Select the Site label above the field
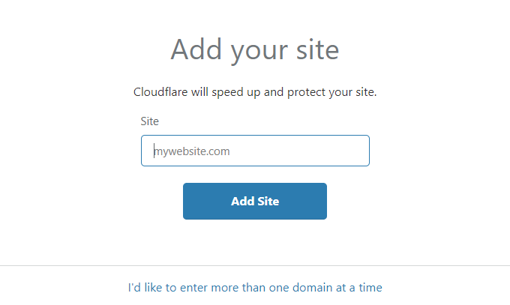510x305 pixels. tap(149, 121)
